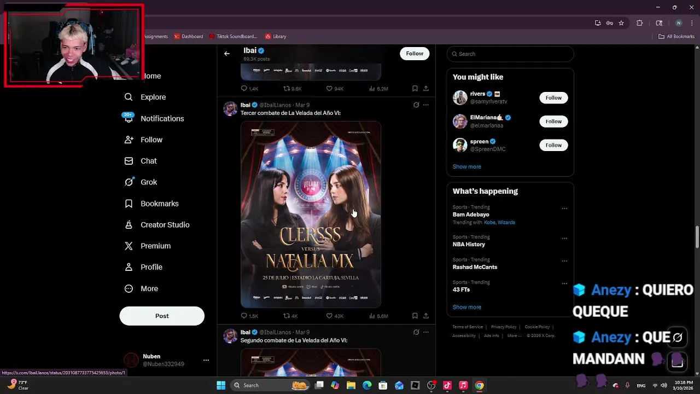Open the Chrome three-dot menu
Screen dimensions: 700x394
(x=691, y=23)
